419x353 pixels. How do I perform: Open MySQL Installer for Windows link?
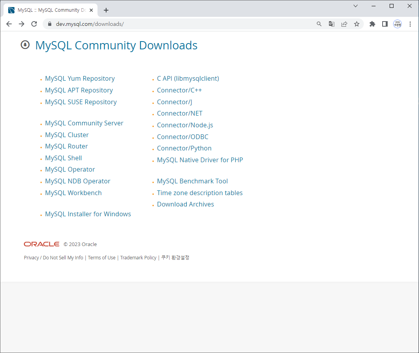(88, 214)
